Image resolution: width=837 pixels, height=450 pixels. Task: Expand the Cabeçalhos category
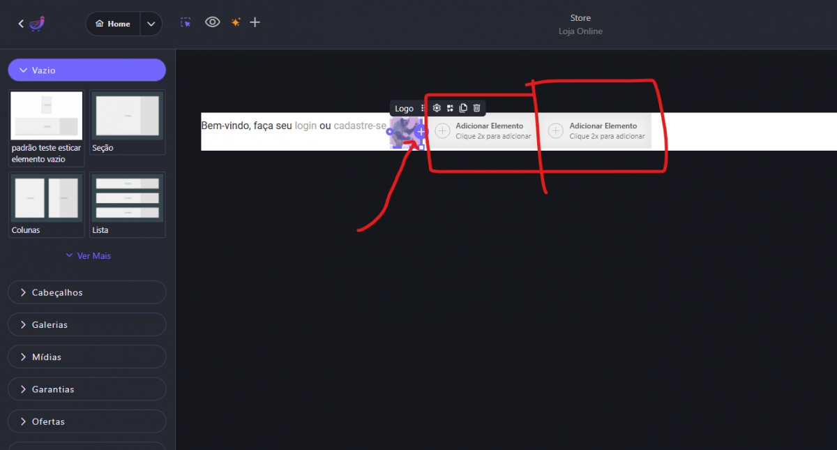click(86, 292)
